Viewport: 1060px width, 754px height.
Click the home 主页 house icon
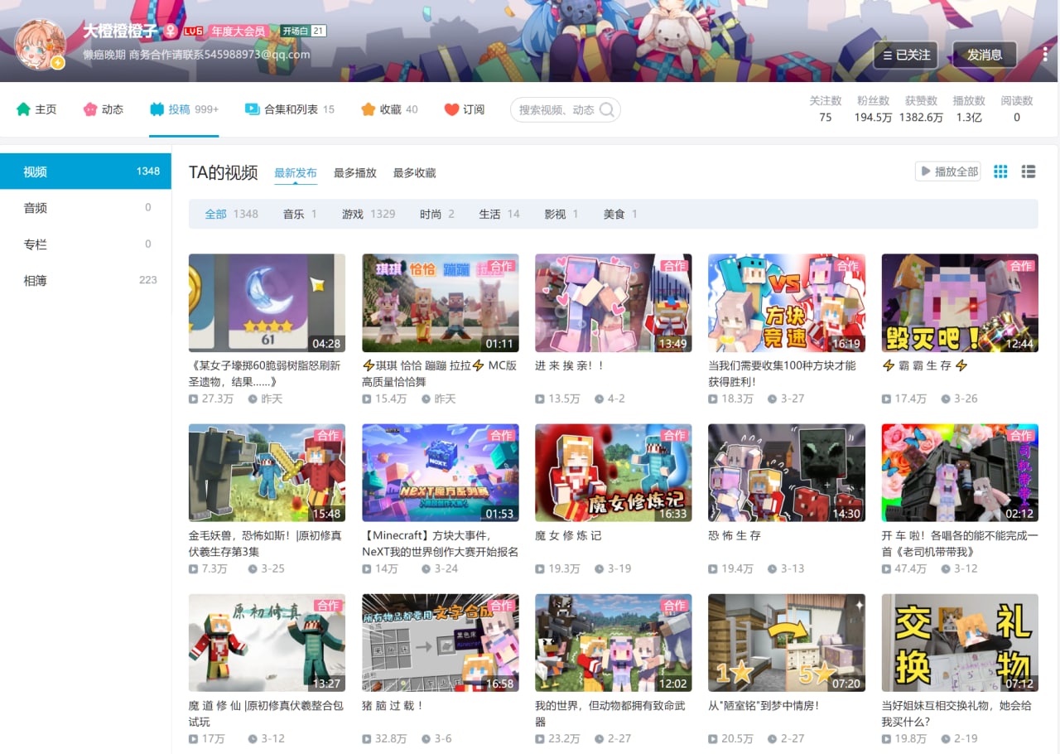click(x=23, y=109)
